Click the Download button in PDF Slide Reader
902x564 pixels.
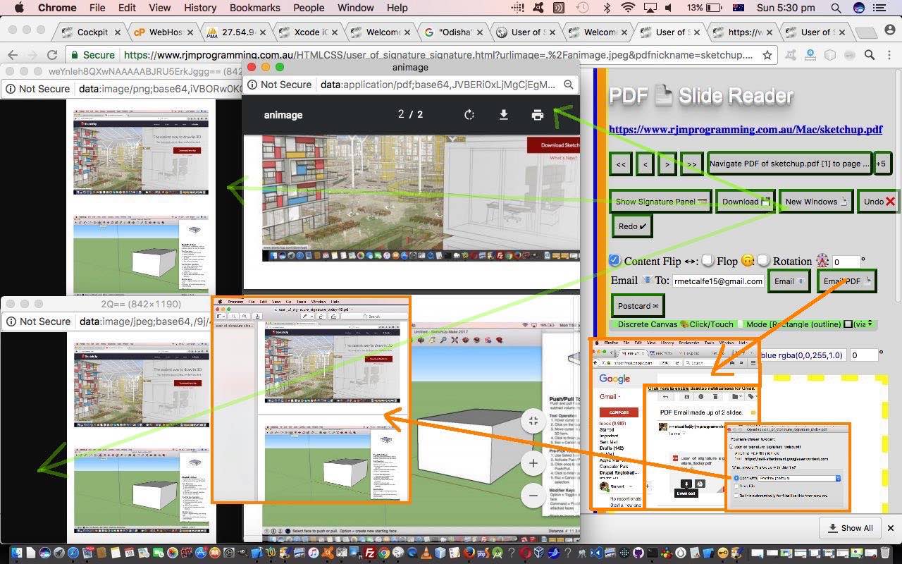pyautogui.click(x=746, y=202)
